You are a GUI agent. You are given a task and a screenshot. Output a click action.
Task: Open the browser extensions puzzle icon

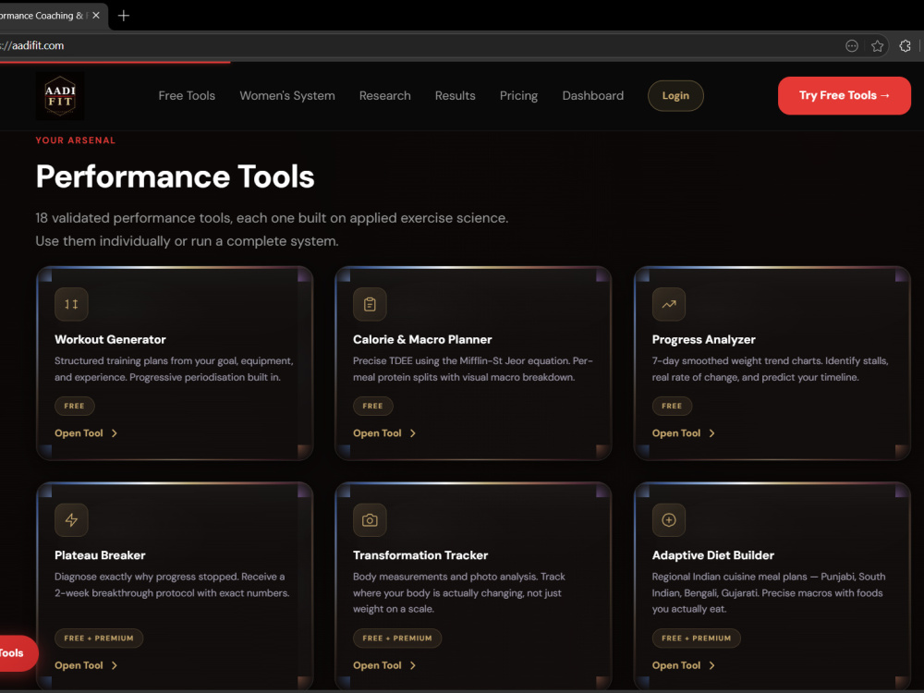[906, 46]
